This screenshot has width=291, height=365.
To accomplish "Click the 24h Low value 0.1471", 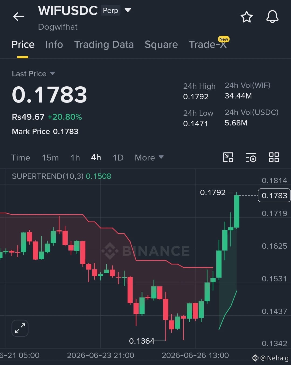I will point(195,124).
